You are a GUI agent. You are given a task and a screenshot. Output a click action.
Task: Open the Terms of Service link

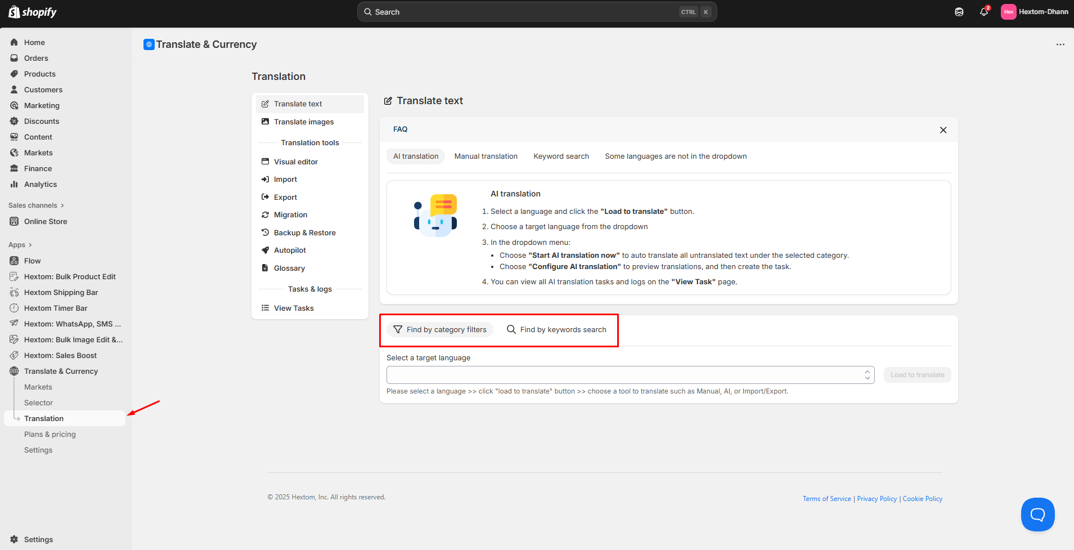click(x=827, y=499)
